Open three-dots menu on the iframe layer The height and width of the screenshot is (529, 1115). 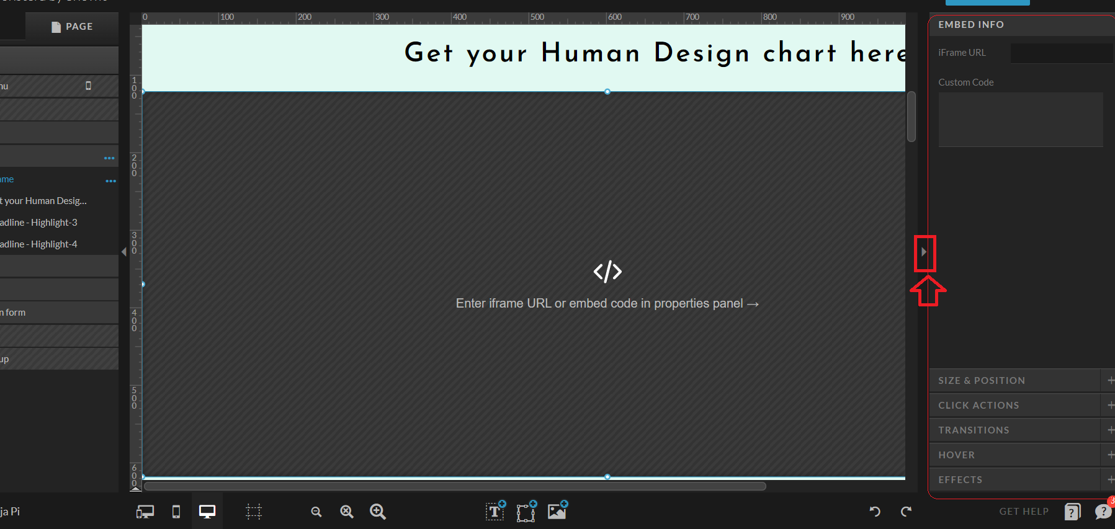(x=110, y=181)
